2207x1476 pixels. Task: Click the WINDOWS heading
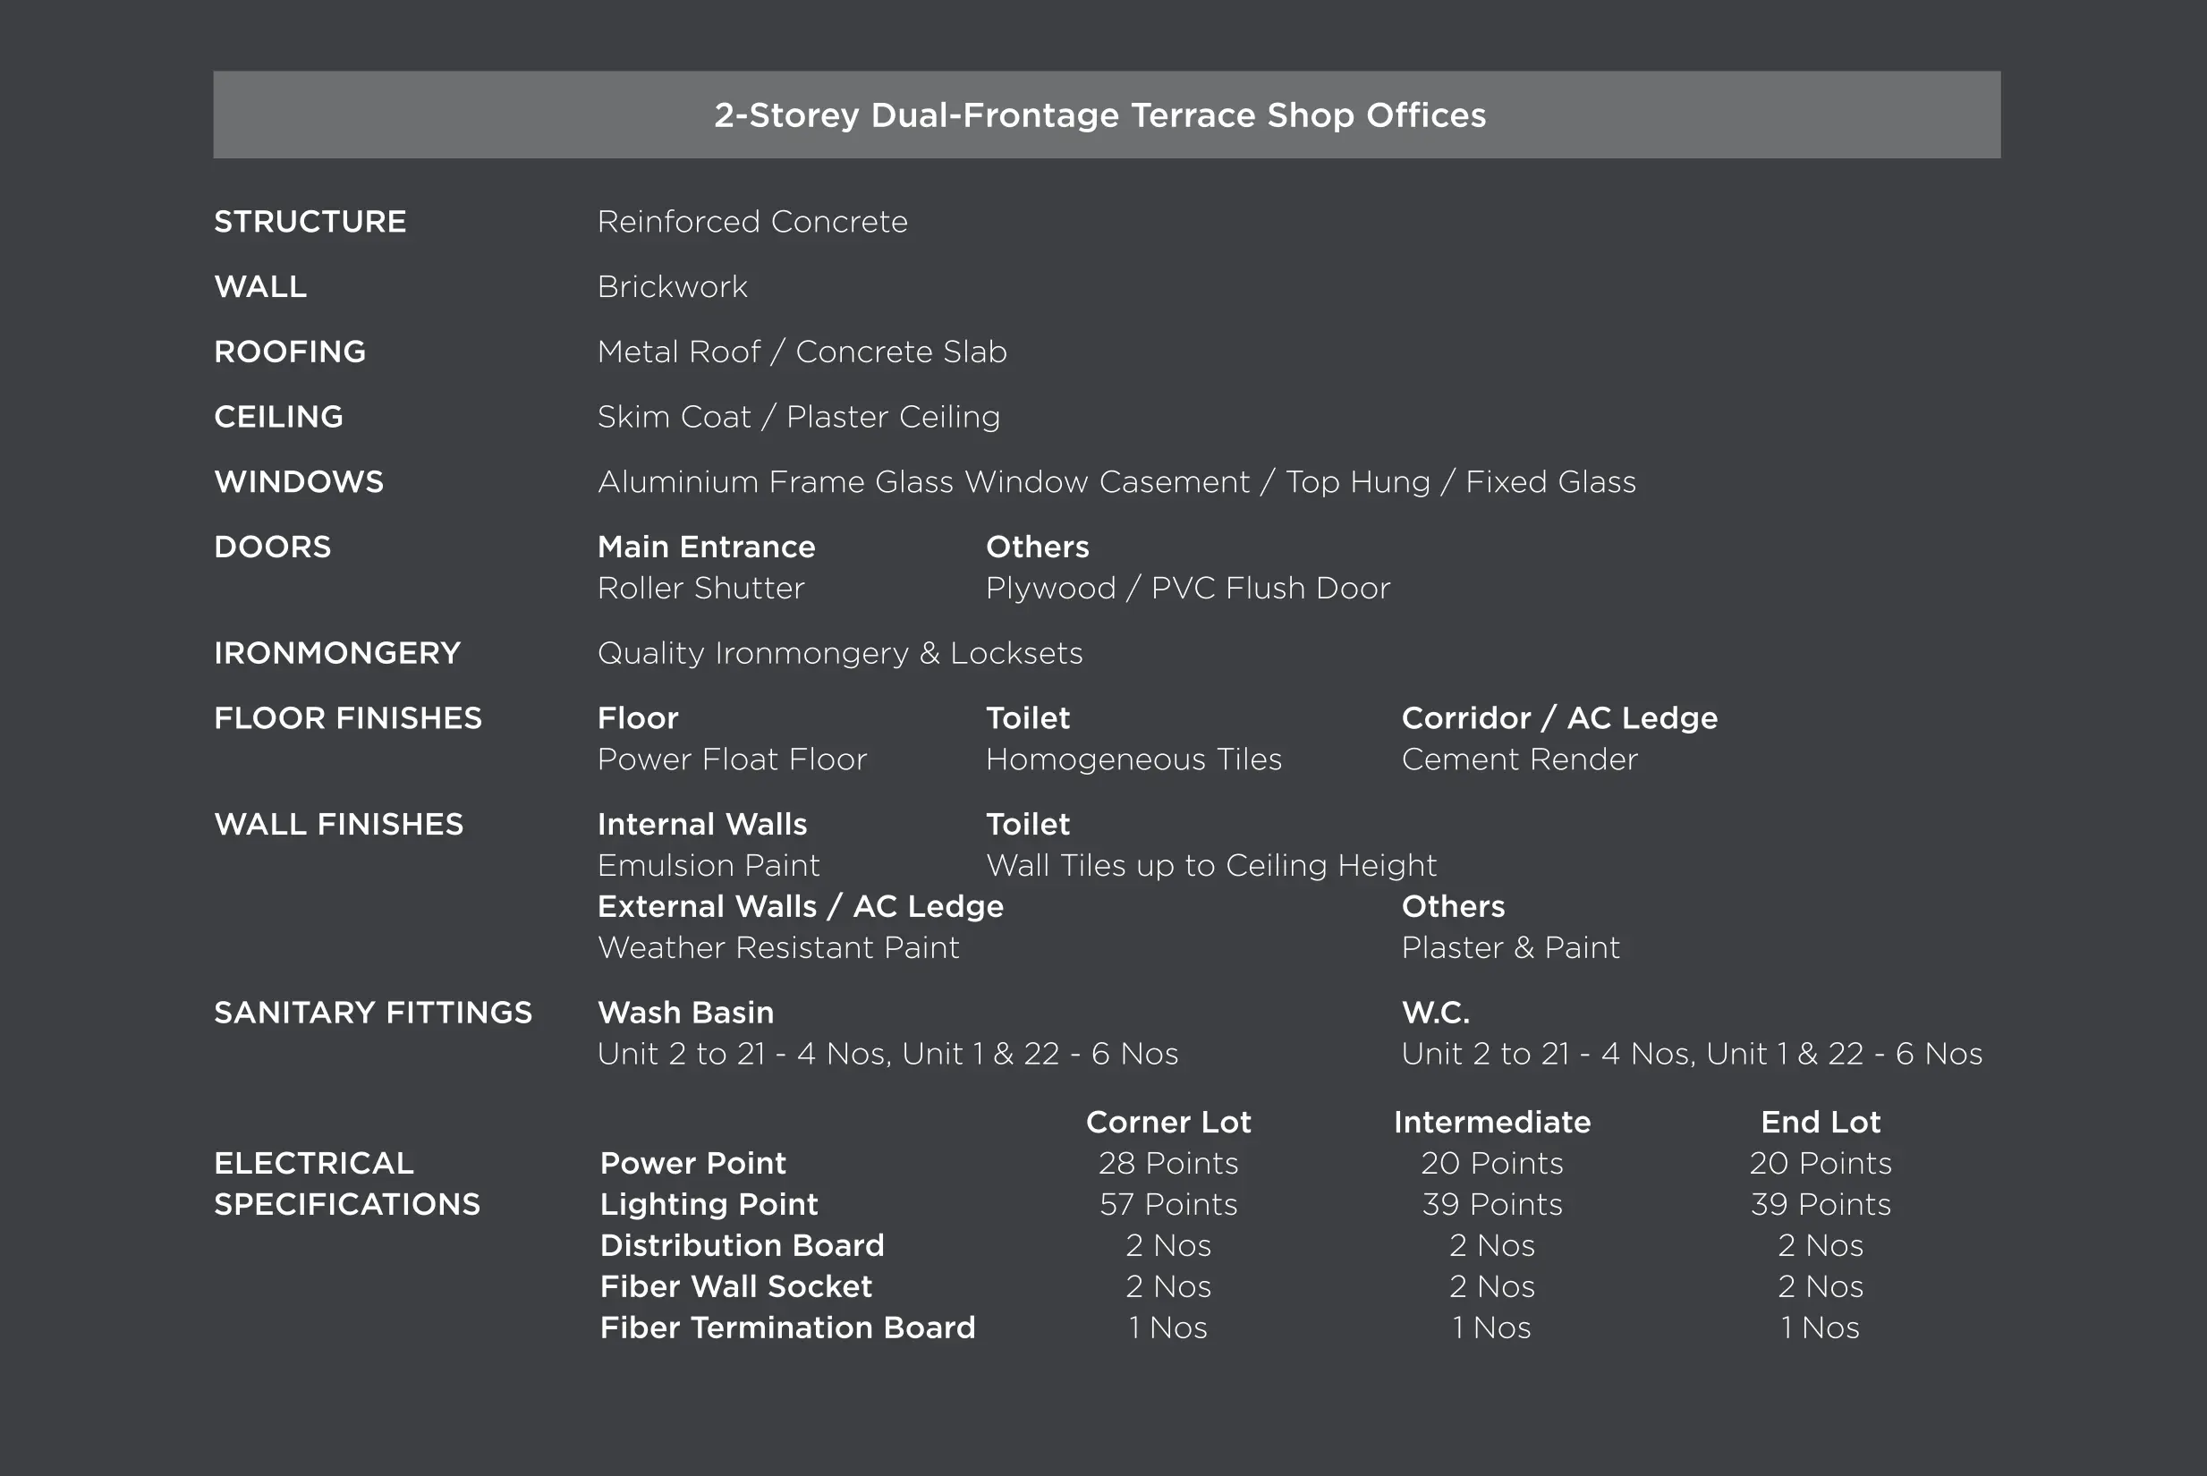point(298,481)
